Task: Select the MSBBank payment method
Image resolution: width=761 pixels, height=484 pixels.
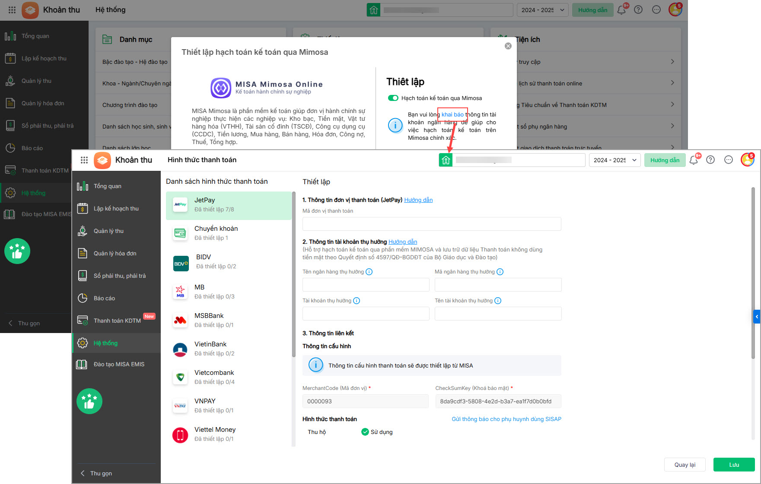Action: pos(229,321)
